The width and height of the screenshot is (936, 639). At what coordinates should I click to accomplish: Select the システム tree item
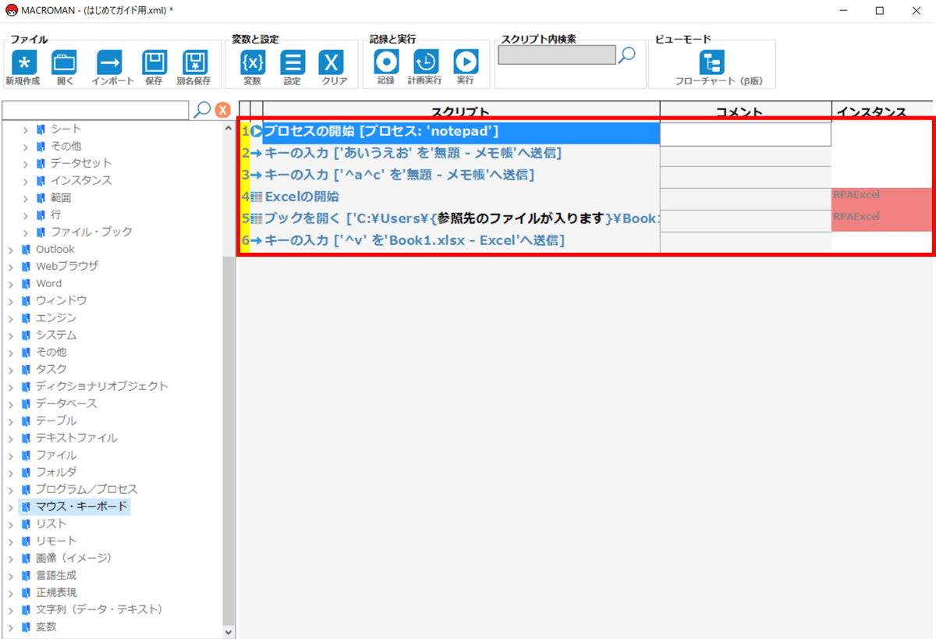[56, 335]
